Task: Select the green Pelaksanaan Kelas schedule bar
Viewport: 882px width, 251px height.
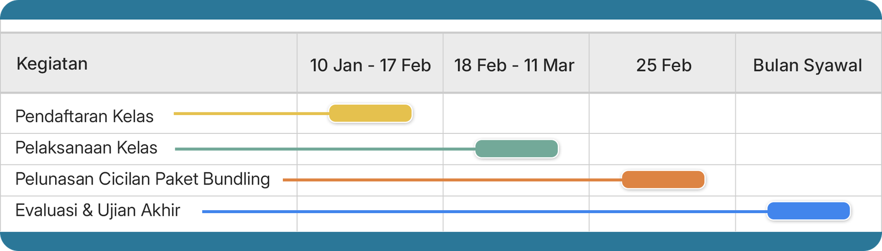Action: (x=517, y=149)
